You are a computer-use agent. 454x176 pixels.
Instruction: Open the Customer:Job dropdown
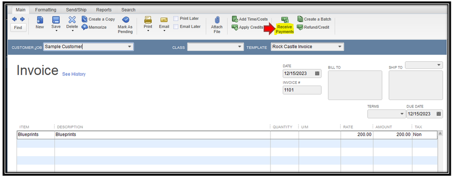129,47
